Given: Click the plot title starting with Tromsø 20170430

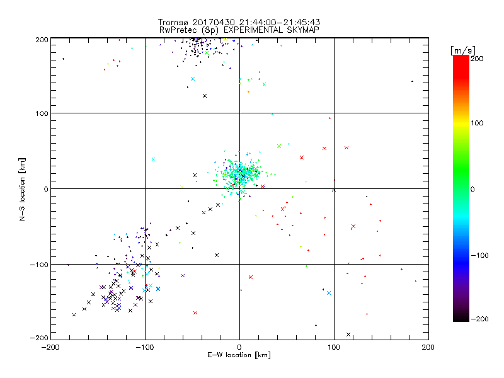Looking at the screenshot, I should [239, 22].
